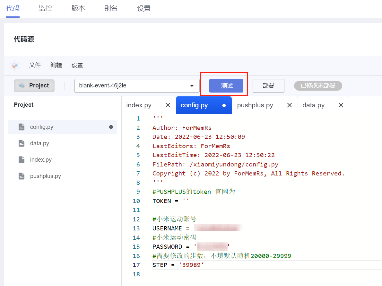Image resolution: width=382 pixels, height=286 pixels.
Task: Click unsaved dot on config.py tab
Action: [224, 105]
